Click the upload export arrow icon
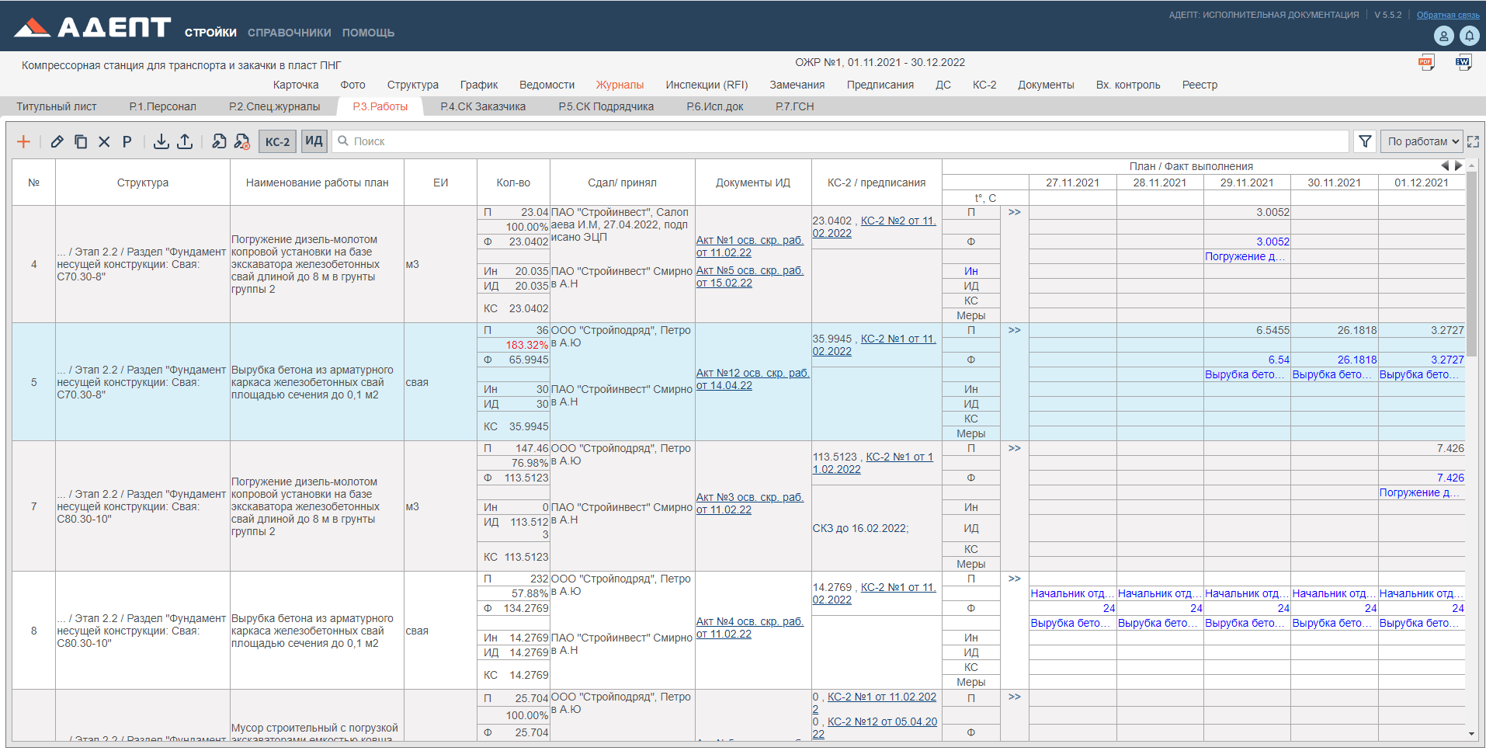 coord(185,141)
